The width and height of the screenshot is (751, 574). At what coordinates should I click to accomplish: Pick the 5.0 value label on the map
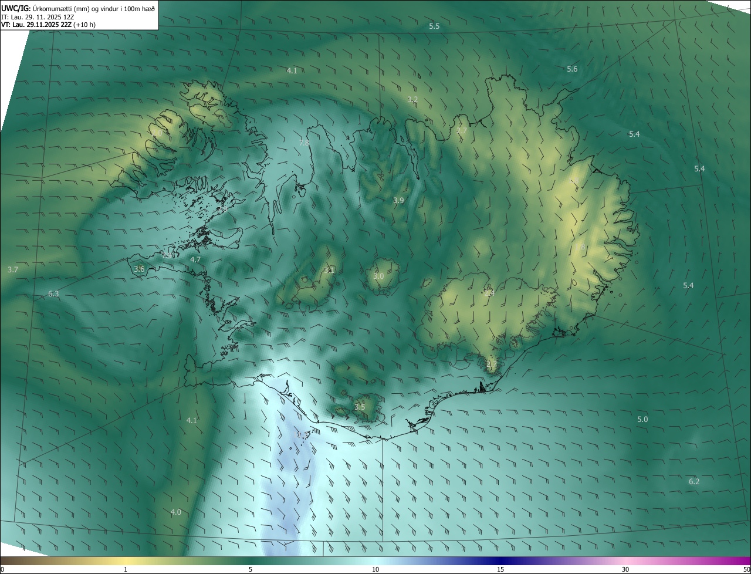point(642,420)
